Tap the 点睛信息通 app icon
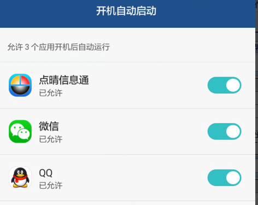The image size is (258, 205). (20, 85)
